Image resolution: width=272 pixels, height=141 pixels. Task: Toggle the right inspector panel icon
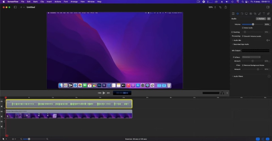click(x=268, y=7)
